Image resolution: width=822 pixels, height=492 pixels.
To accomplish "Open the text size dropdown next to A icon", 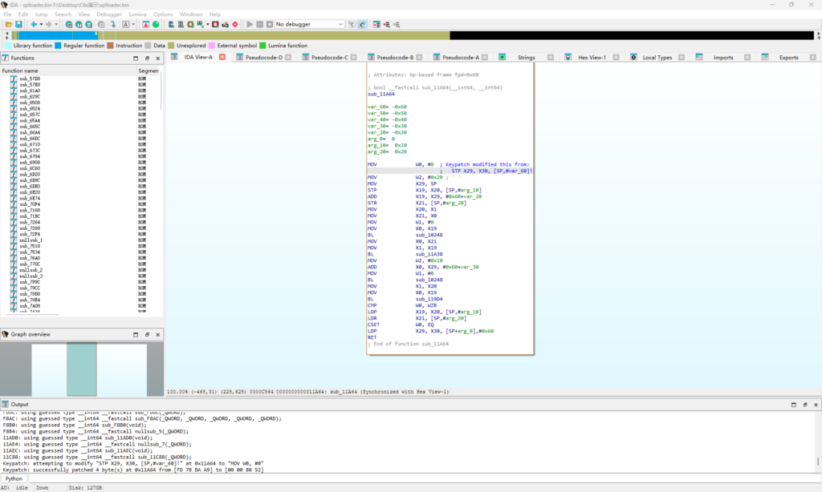I will click(132, 24).
